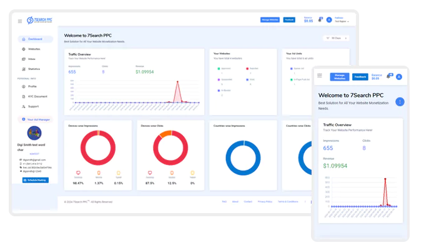The image size is (424, 250).
Task: Click the mobile three-dot floating button
Action: 400,102
